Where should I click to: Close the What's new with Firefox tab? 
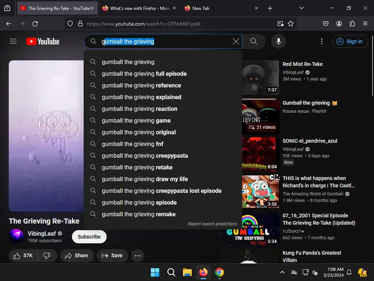click(x=174, y=8)
